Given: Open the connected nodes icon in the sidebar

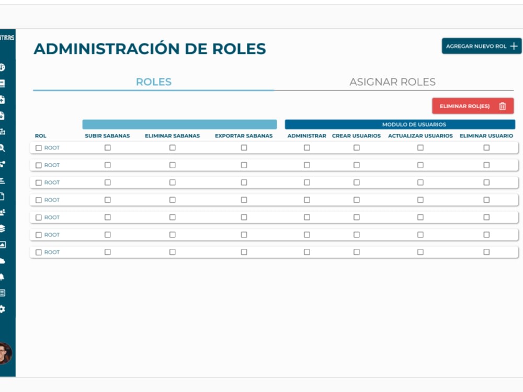Looking at the screenshot, I should pos(2,164).
